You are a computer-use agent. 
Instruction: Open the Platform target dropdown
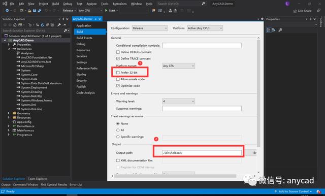click(x=178, y=66)
